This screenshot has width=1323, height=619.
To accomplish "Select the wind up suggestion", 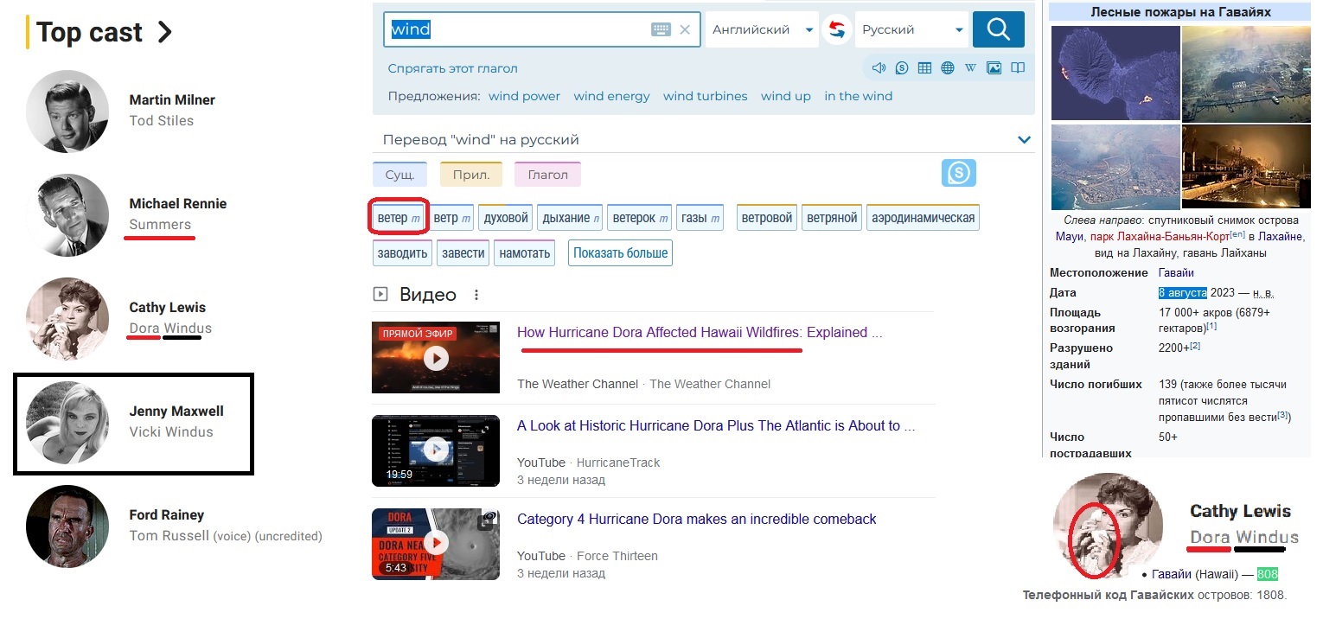I will pyautogui.click(x=786, y=96).
